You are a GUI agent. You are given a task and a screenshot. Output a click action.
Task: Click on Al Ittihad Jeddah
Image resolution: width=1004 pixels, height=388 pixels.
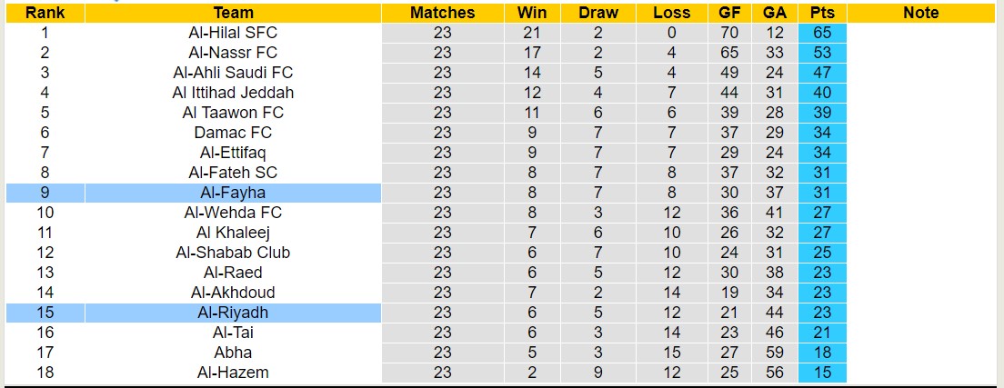(x=233, y=93)
